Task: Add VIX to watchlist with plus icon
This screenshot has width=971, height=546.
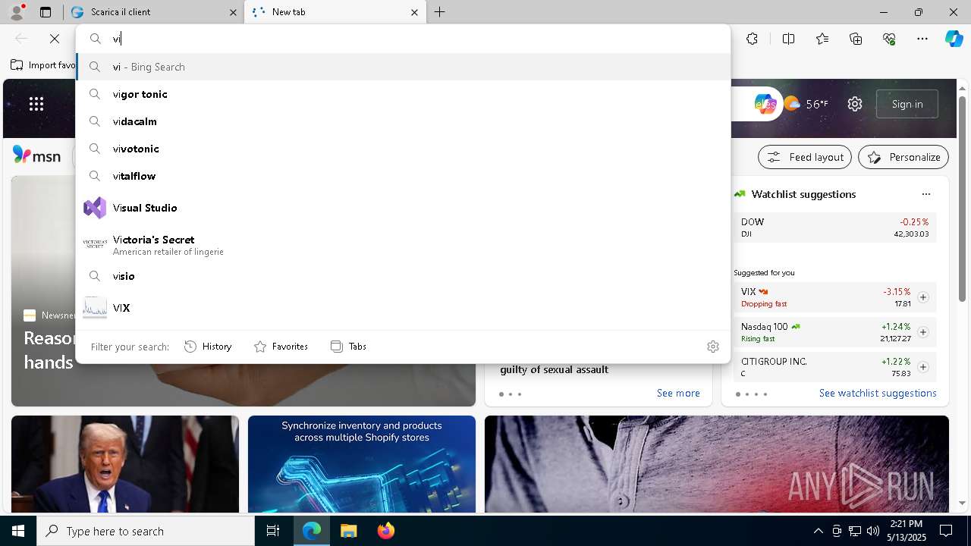Action: tap(922, 297)
